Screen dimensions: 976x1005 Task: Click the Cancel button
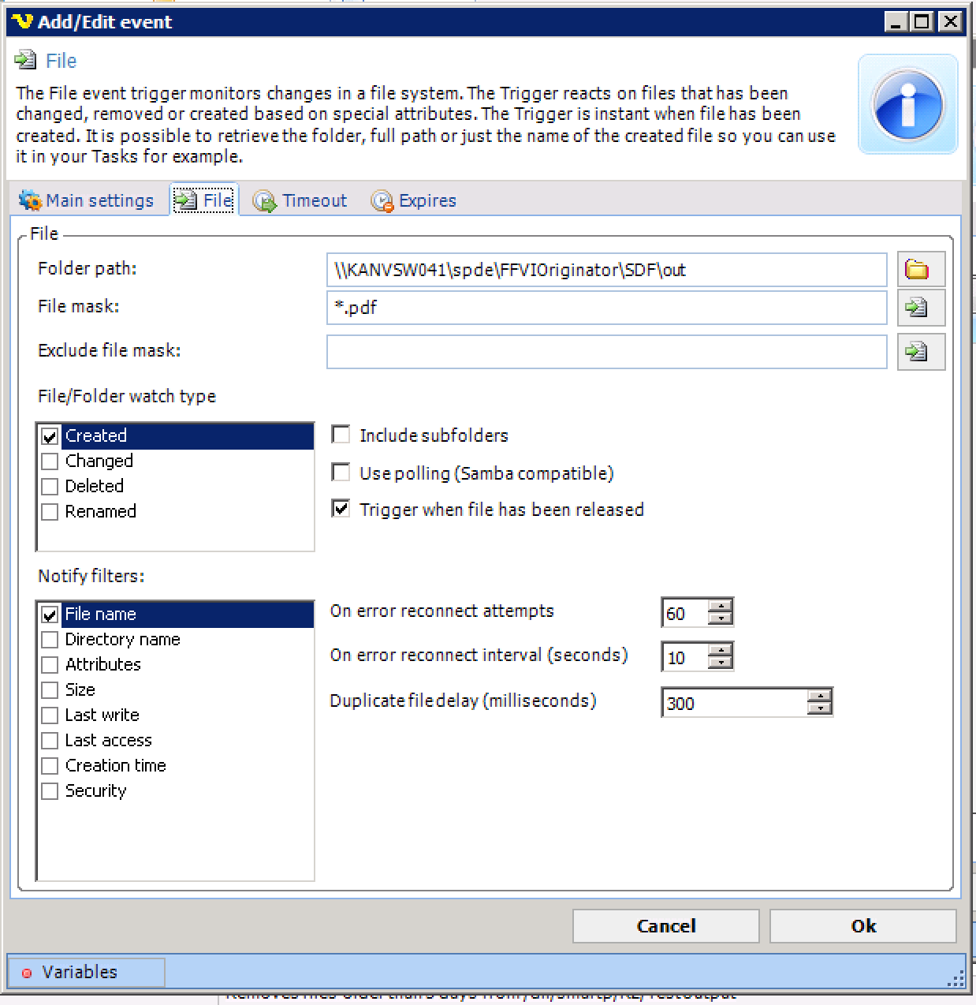(x=665, y=926)
